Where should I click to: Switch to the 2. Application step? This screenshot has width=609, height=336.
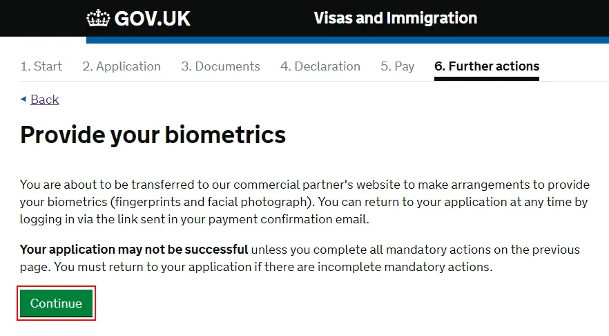122,66
